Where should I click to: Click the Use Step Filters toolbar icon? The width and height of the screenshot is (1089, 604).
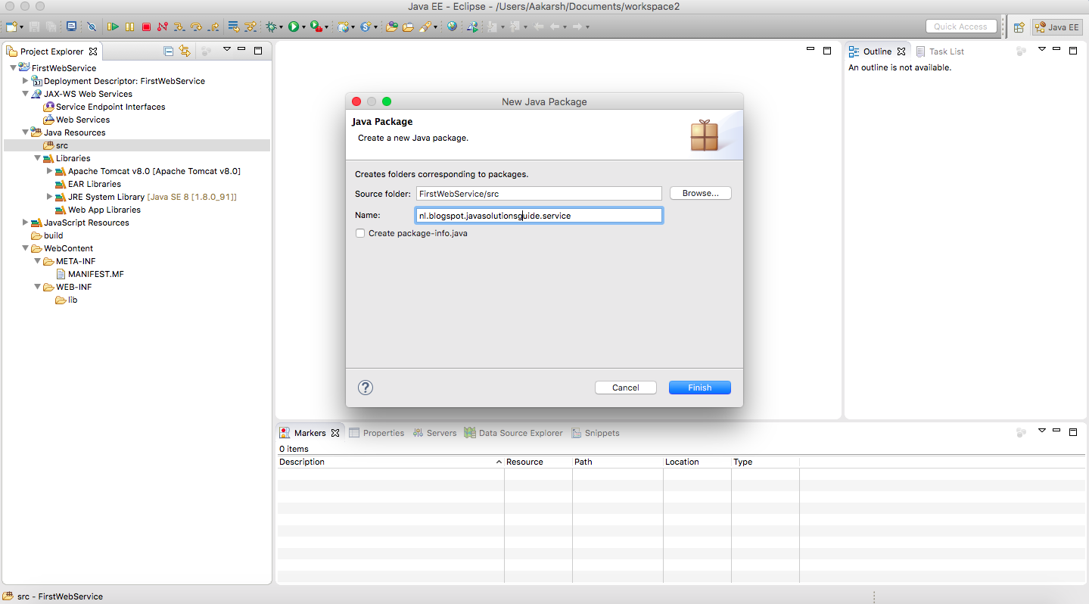click(x=250, y=26)
